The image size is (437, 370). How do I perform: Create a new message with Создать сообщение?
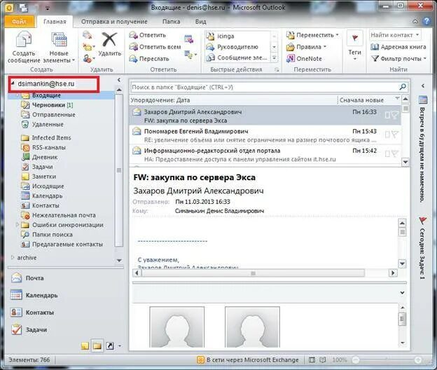(x=24, y=47)
